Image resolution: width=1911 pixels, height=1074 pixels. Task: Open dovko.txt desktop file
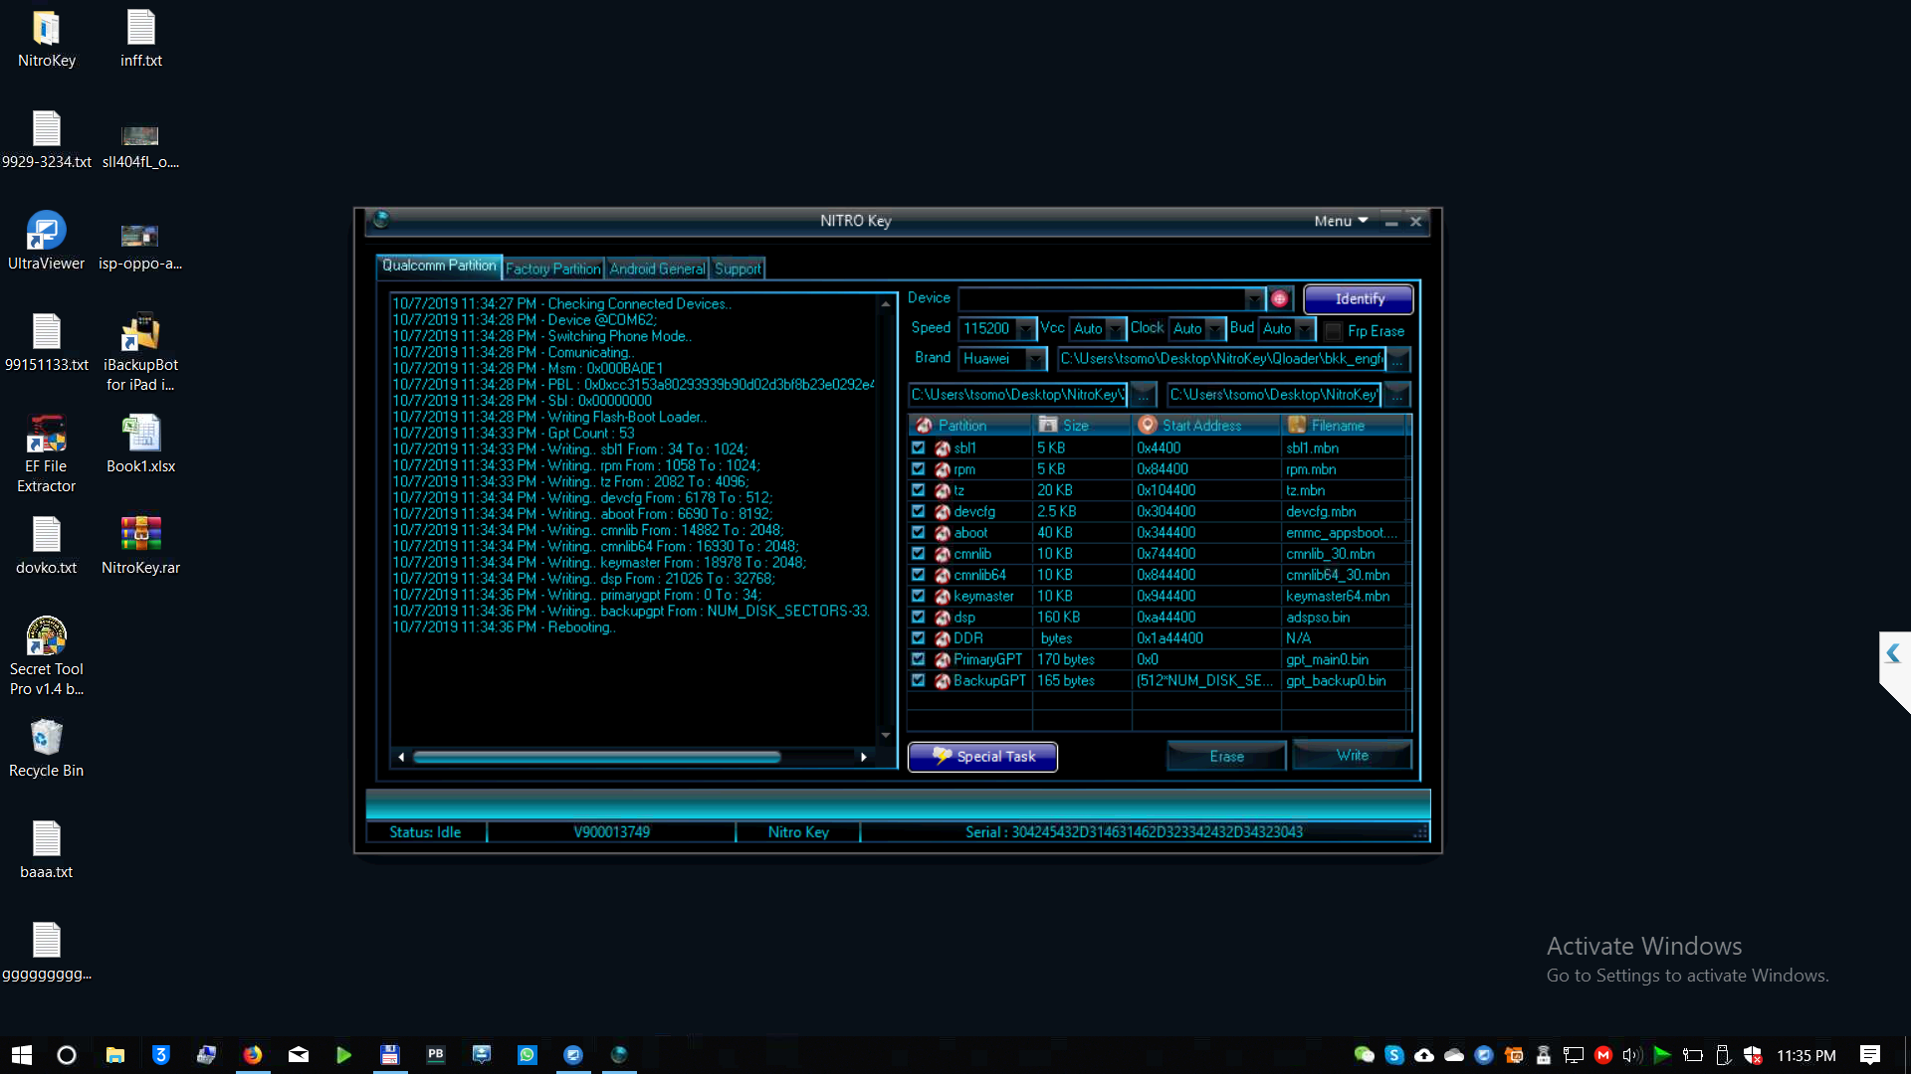pos(47,546)
